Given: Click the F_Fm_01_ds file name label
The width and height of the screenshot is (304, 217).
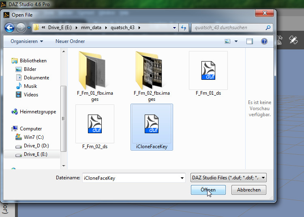Looking at the screenshot, I should click(x=208, y=93).
